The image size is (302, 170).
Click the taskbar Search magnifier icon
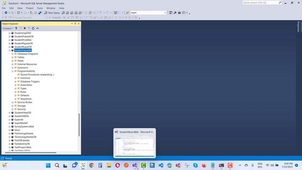[x=57, y=165]
